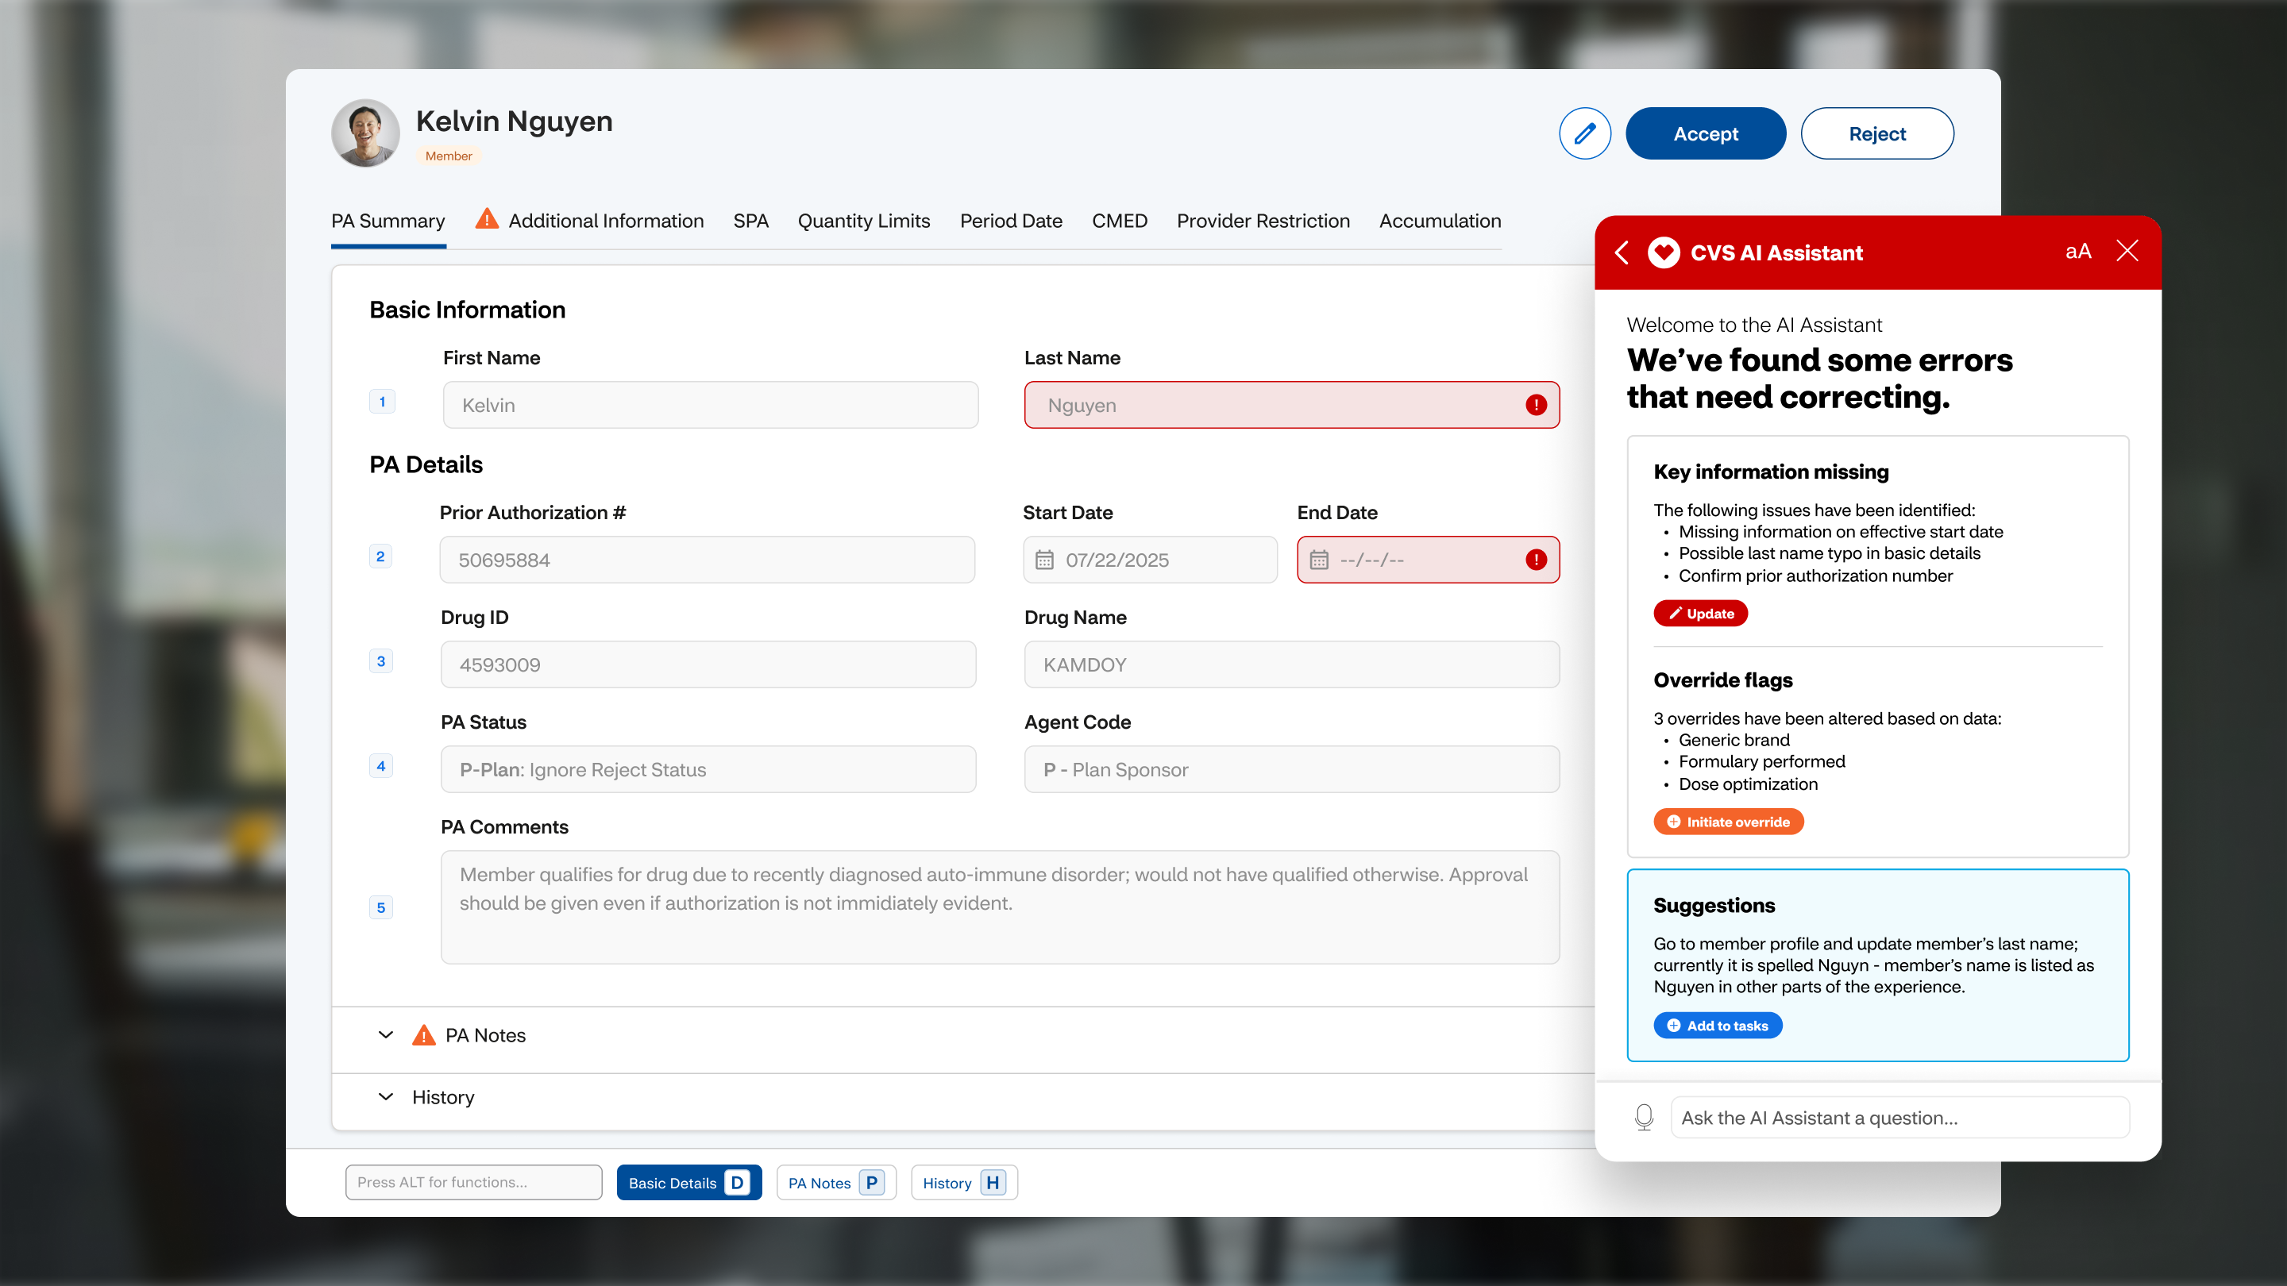This screenshot has height=1286, width=2287.
Task: Focus the Ask the AI Assistant input
Action: tap(1900, 1118)
